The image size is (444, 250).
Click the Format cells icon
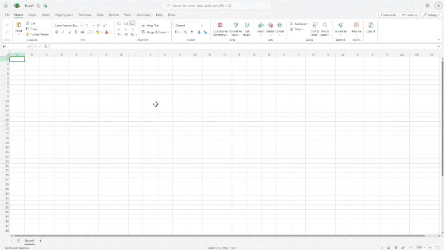tap(280, 25)
